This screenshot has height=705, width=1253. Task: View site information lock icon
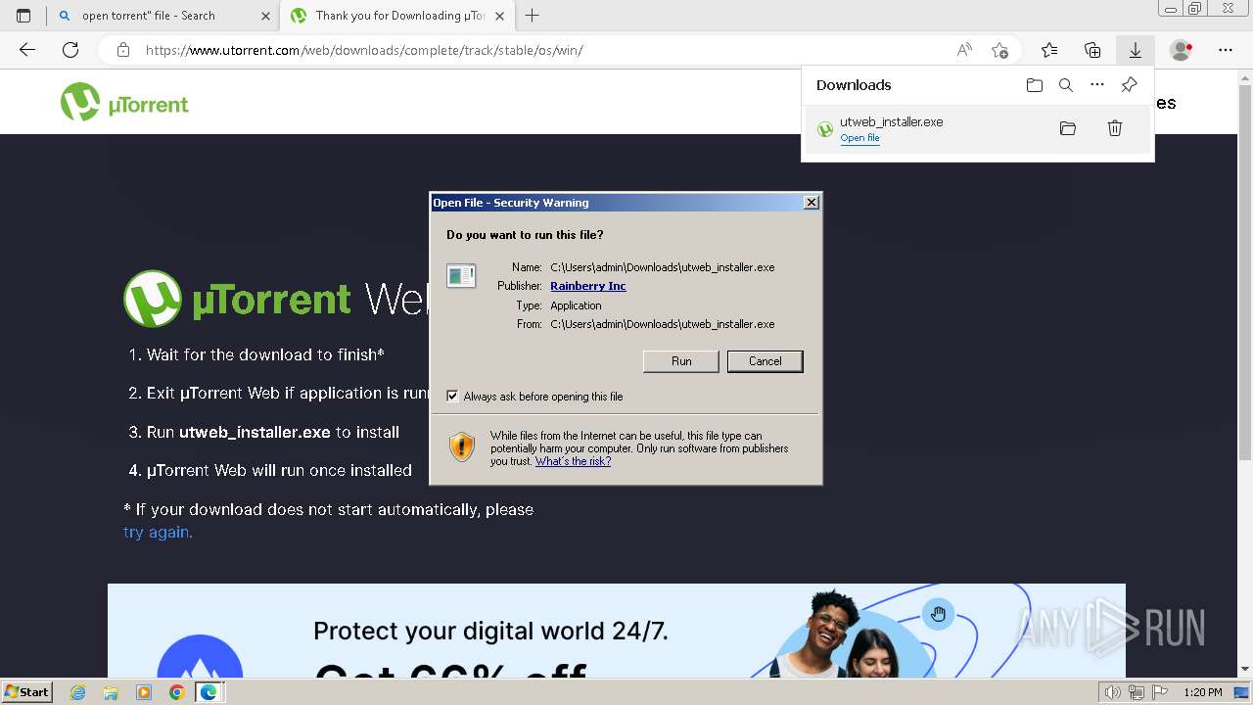tap(123, 50)
